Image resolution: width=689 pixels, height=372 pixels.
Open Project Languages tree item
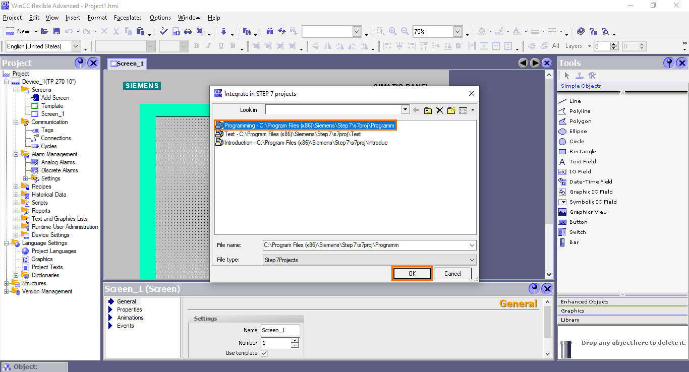click(54, 251)
